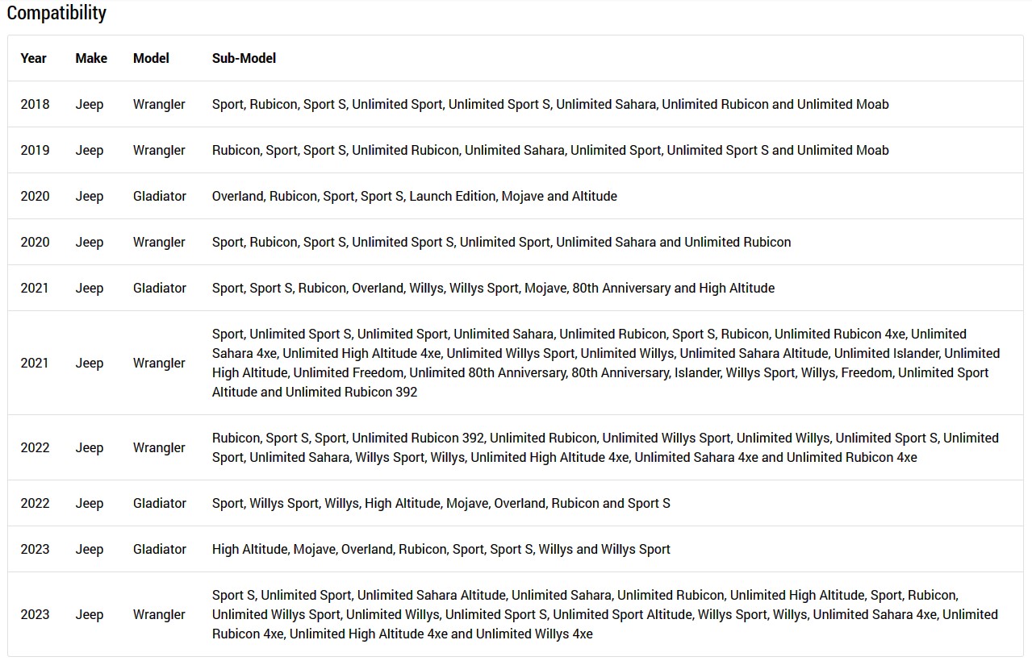Click the 2023 Wrangler year cell

coord(35,614)
